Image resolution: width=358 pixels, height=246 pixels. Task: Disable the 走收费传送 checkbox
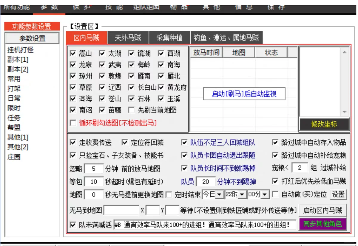coord(73,143)
